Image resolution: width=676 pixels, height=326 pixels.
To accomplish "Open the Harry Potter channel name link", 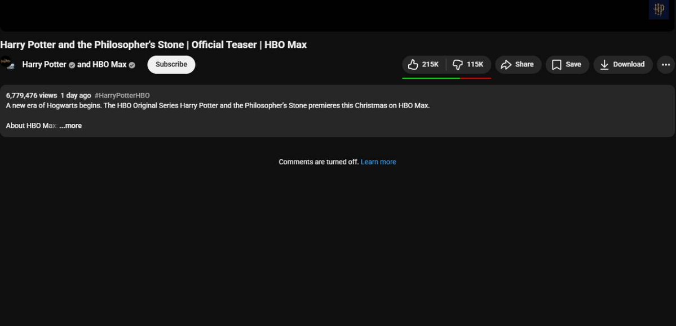I will click(45, 65).
